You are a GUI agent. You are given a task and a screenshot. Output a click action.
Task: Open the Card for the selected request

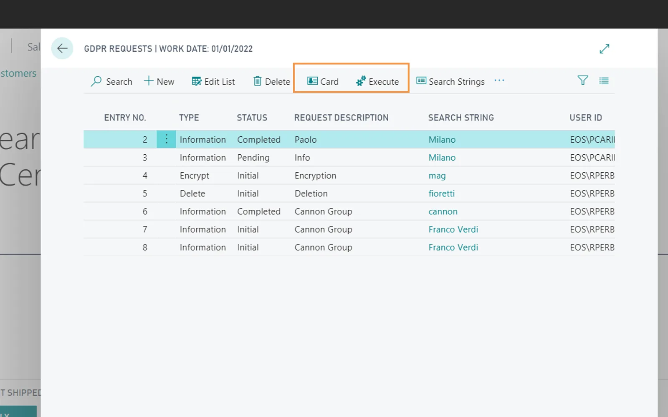tap(323, 81)
